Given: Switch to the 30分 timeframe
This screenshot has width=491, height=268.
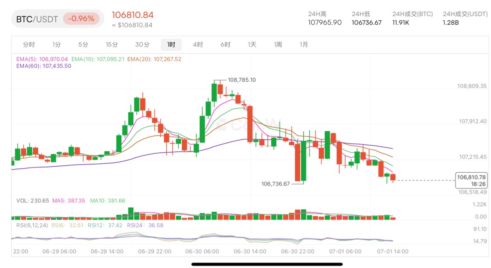Looking at the screenshot, I should (x=142, y=44).
